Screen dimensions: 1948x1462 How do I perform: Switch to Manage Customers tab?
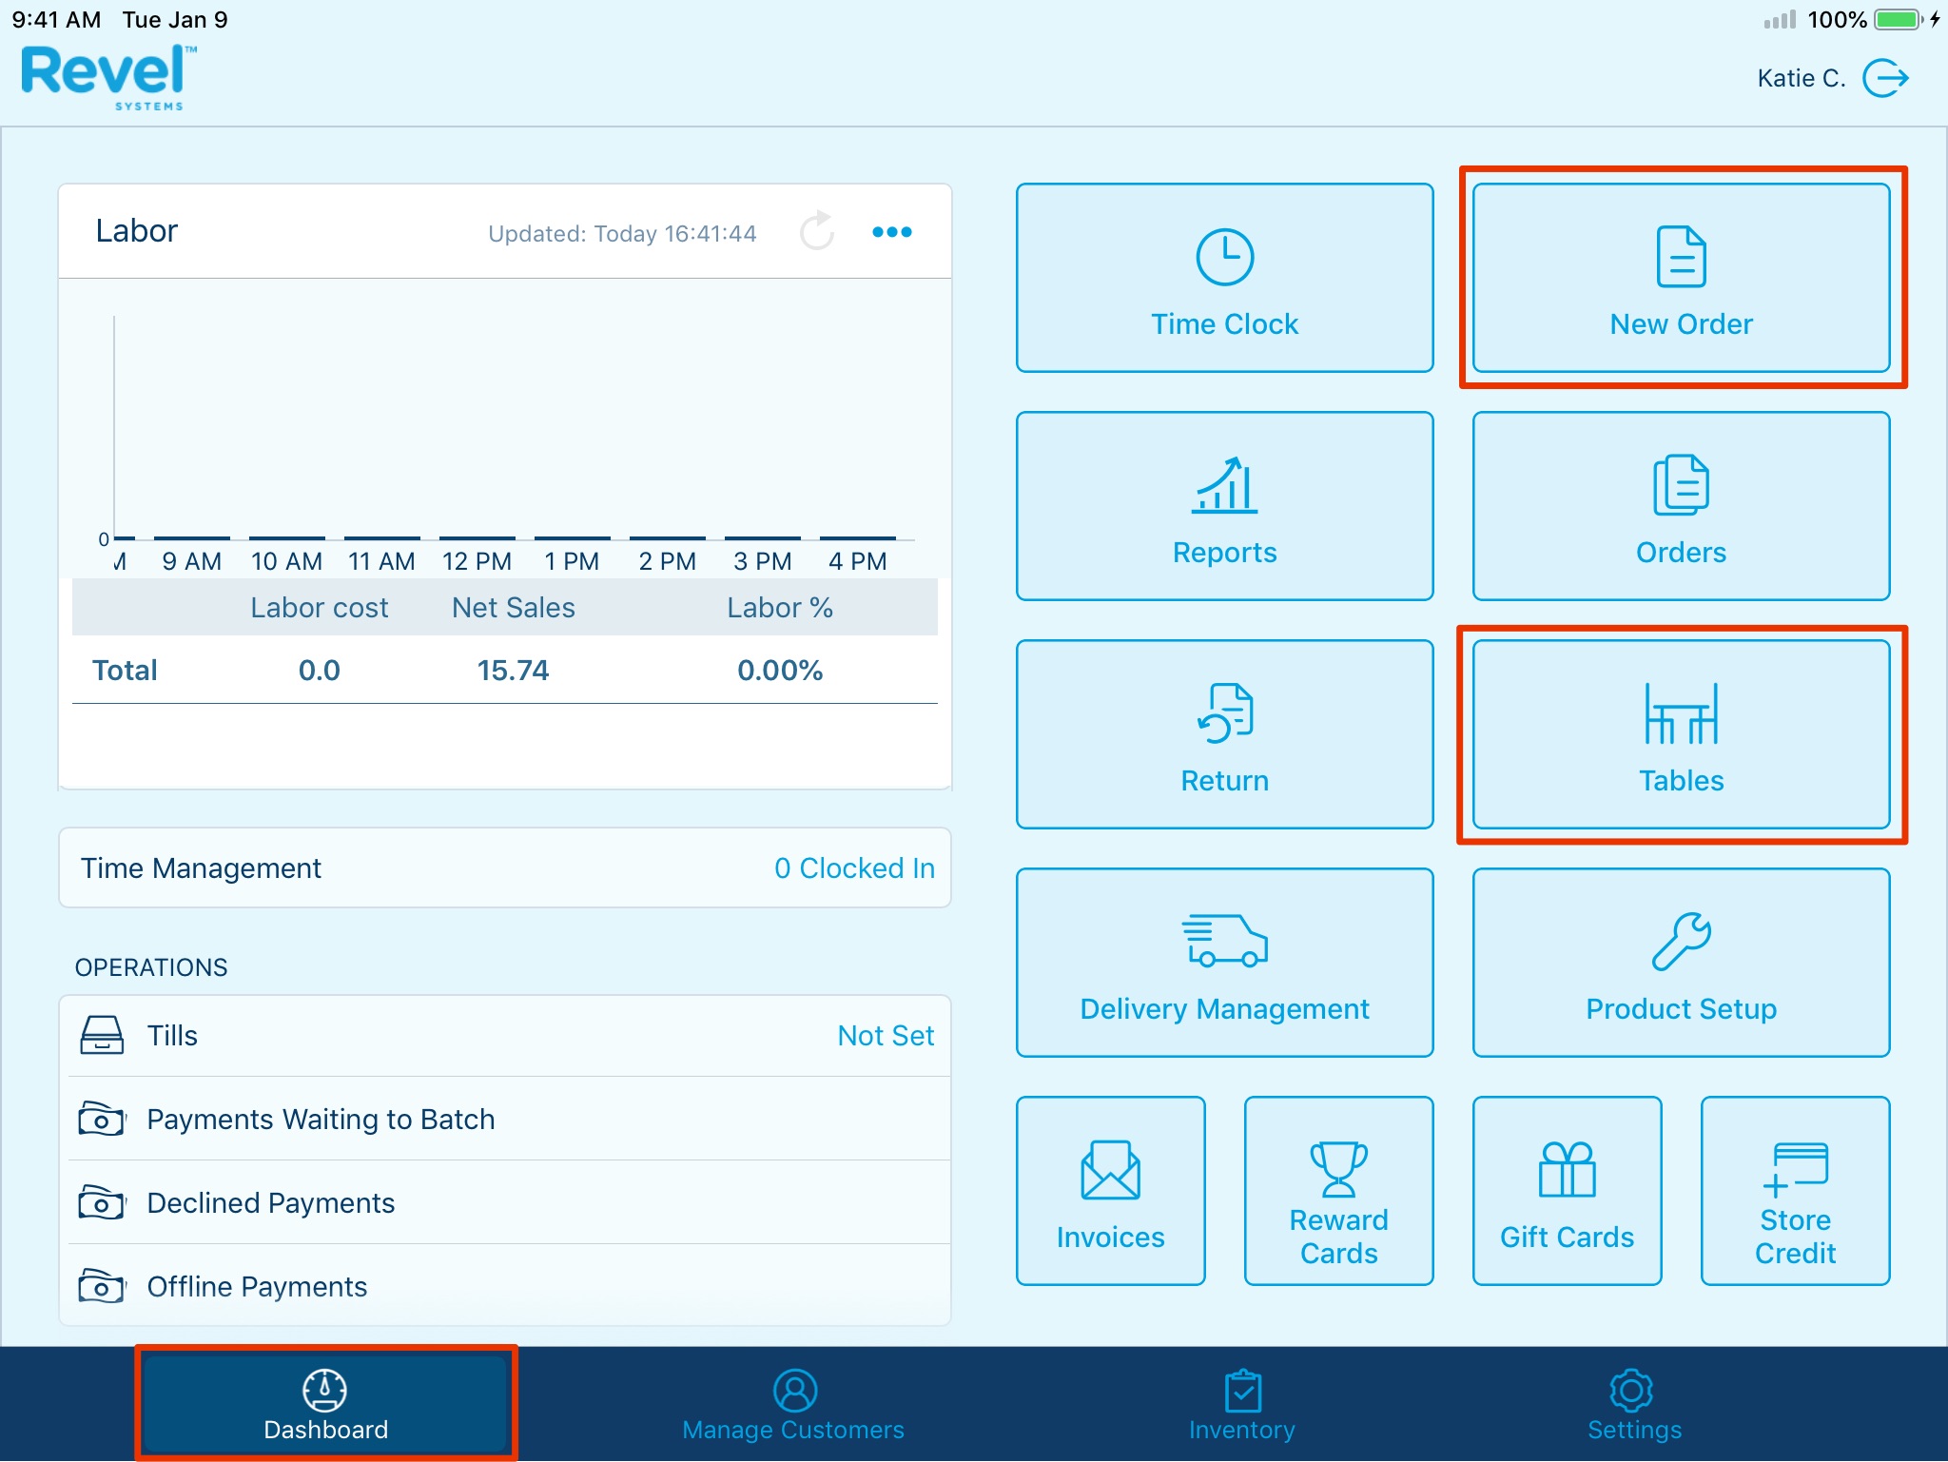(793, 1405)
